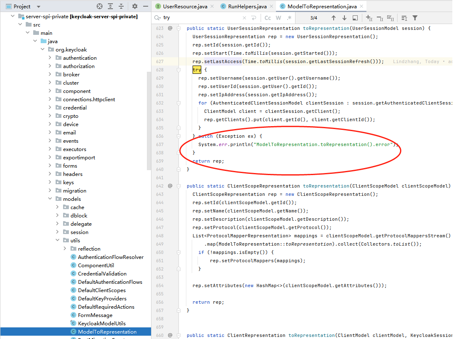This screenshot has width=454, height=339.
Task: Click the Collapse All icon in Project panel
Action: 121,6
